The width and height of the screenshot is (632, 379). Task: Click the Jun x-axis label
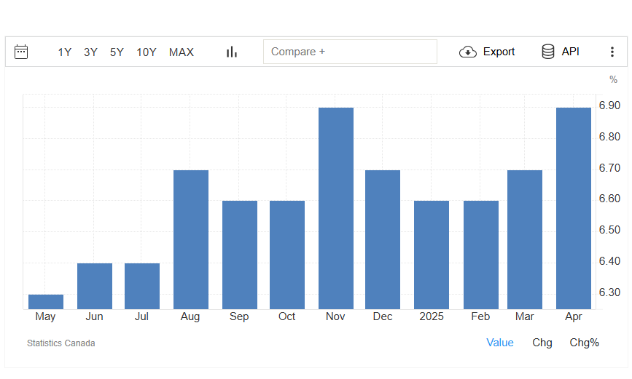click(x=94, y=316)
